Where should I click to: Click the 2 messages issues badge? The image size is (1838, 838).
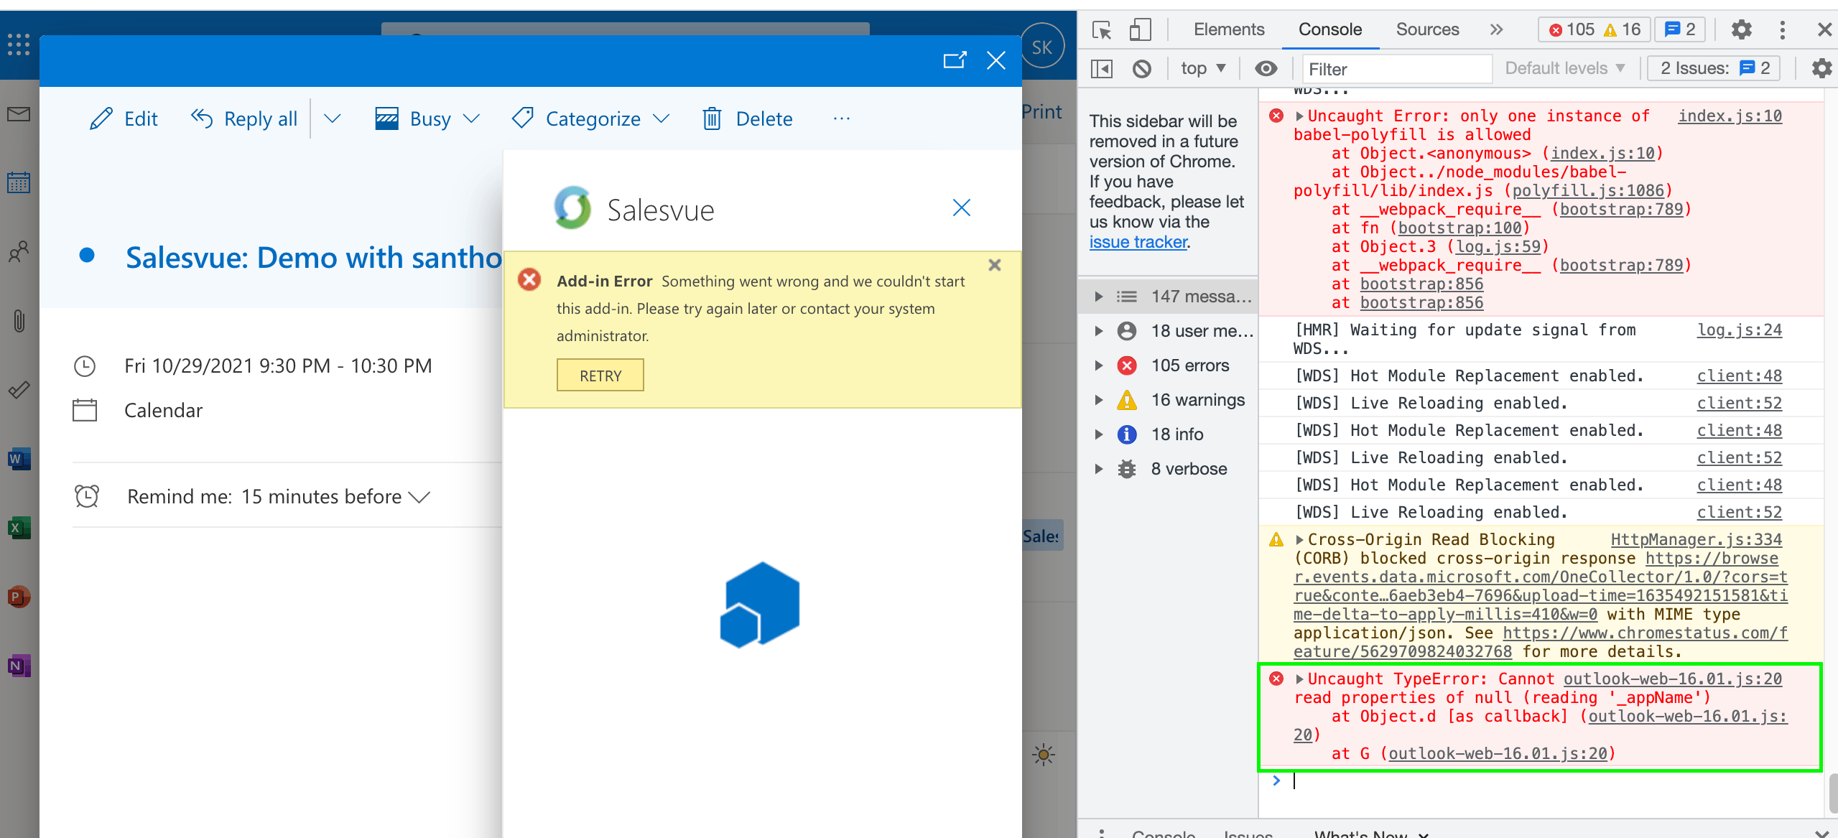click(x=1680, y=29)
